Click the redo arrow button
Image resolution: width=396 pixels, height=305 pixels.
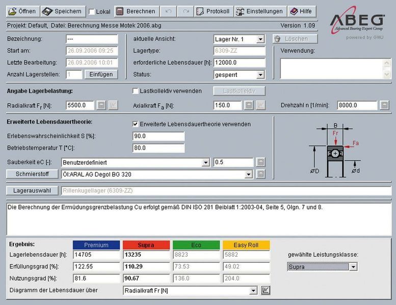[x=186, y=11]
